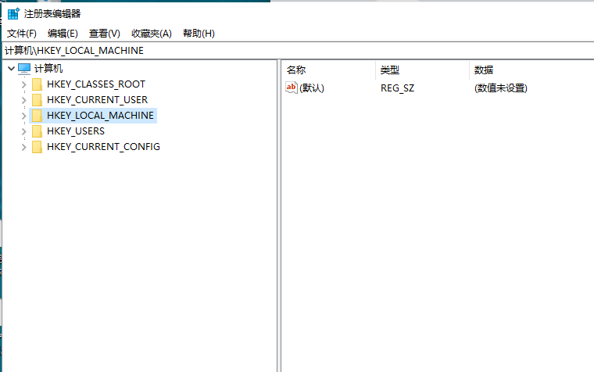This screenshot has width=594, height=372.
Task: Expand the HKEY_LOCAL_MACHINE key
Action: [23, 116]
